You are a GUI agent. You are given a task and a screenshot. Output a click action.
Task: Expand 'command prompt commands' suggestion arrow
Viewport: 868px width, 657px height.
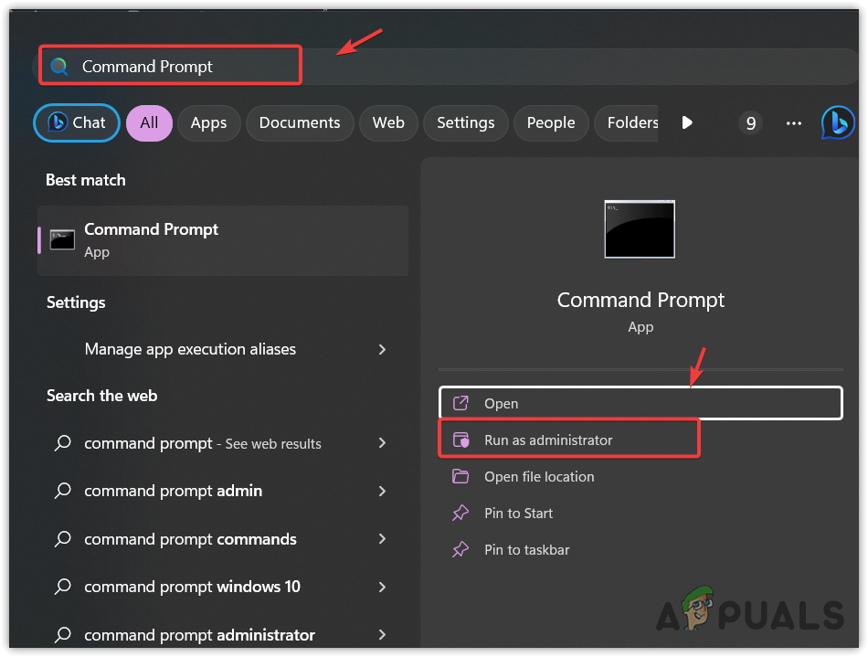(382, 539)
